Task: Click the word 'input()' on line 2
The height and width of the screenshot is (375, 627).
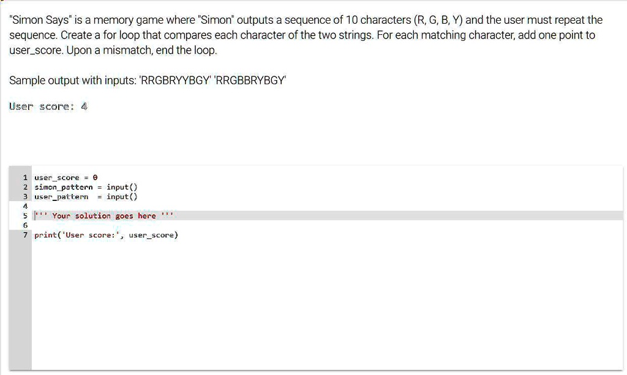Action: pyautogui.click(x=122, y=187)
